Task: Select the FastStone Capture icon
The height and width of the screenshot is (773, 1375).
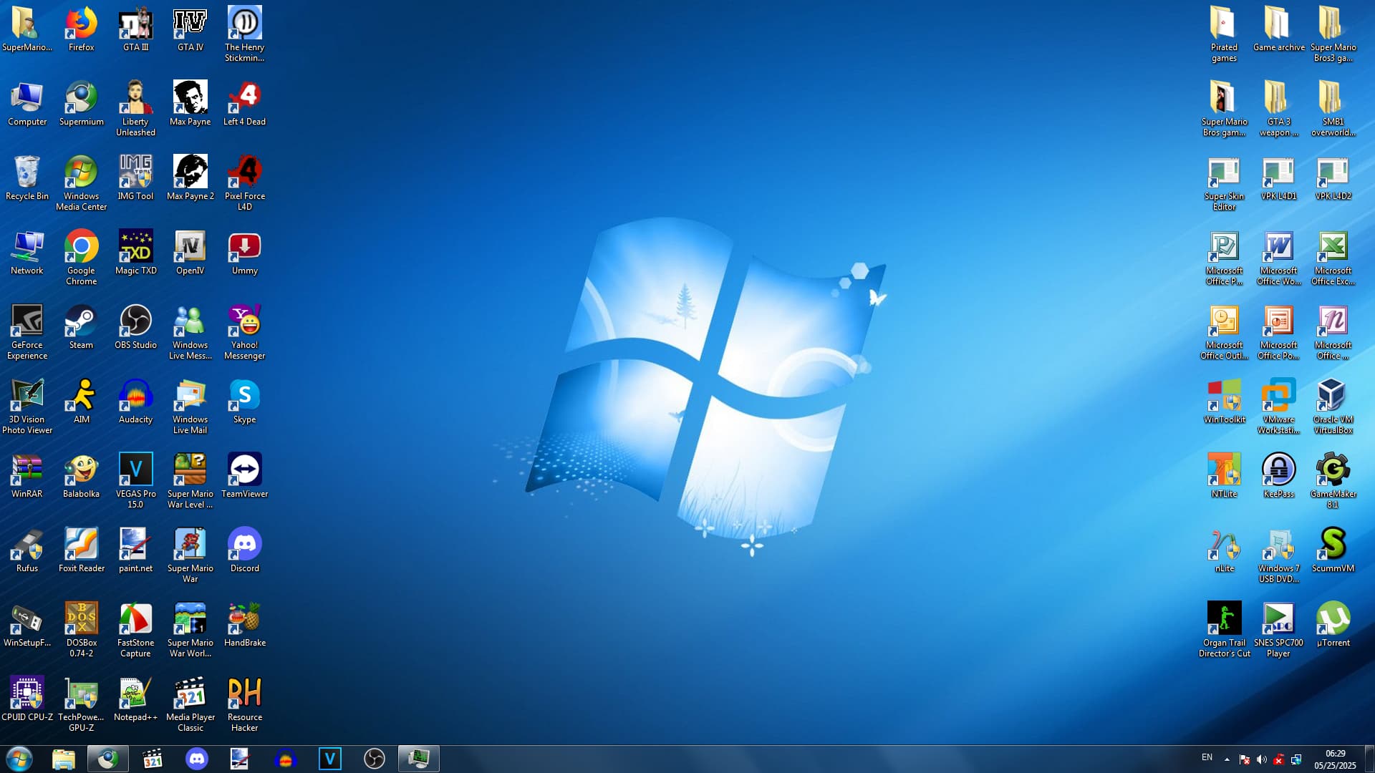Action: 135,629
